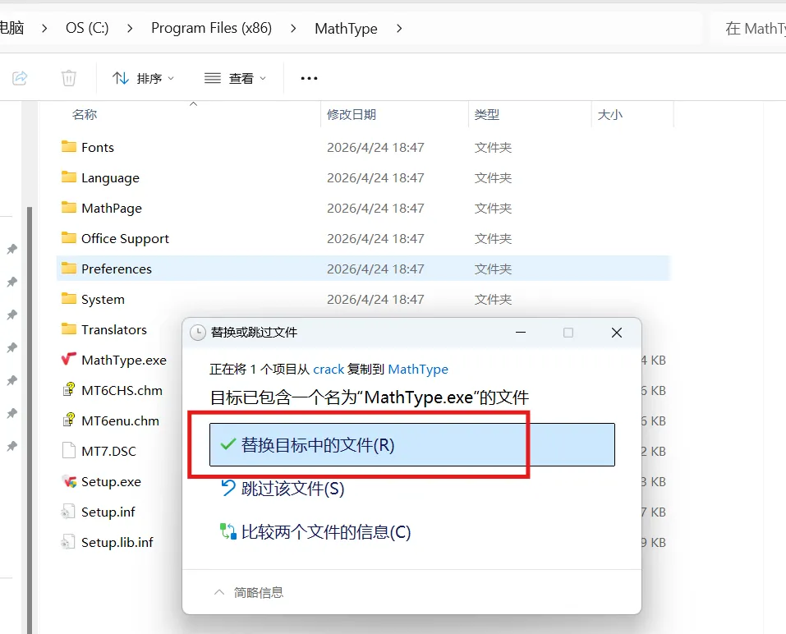786x634 pixels.
Task: Collapse details with 简略信息 expander
Action: point(248,592)
